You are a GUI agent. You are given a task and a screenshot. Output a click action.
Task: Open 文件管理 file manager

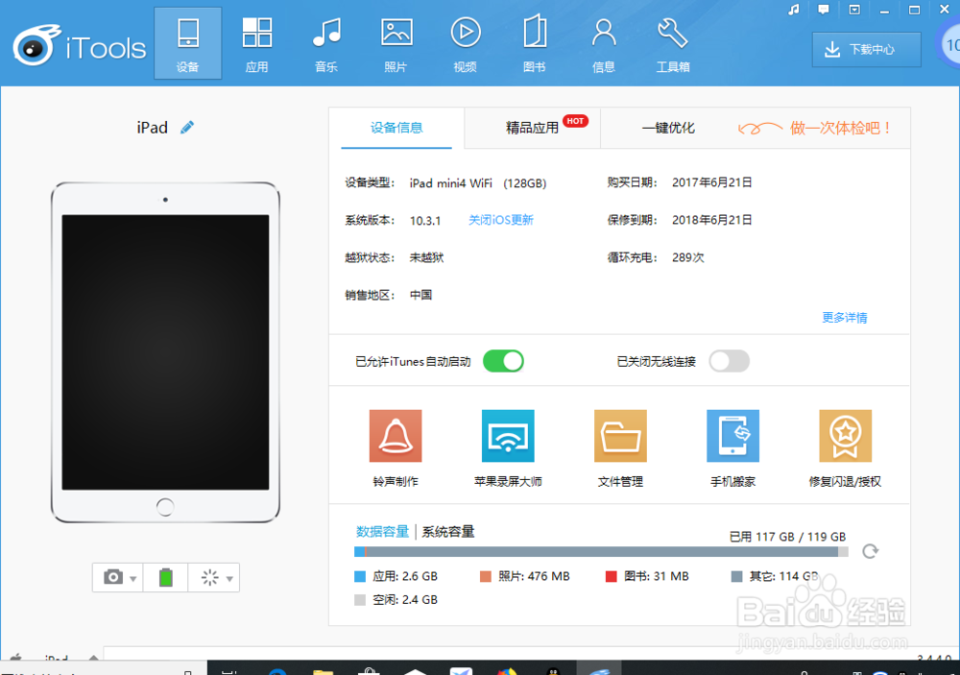620,448
